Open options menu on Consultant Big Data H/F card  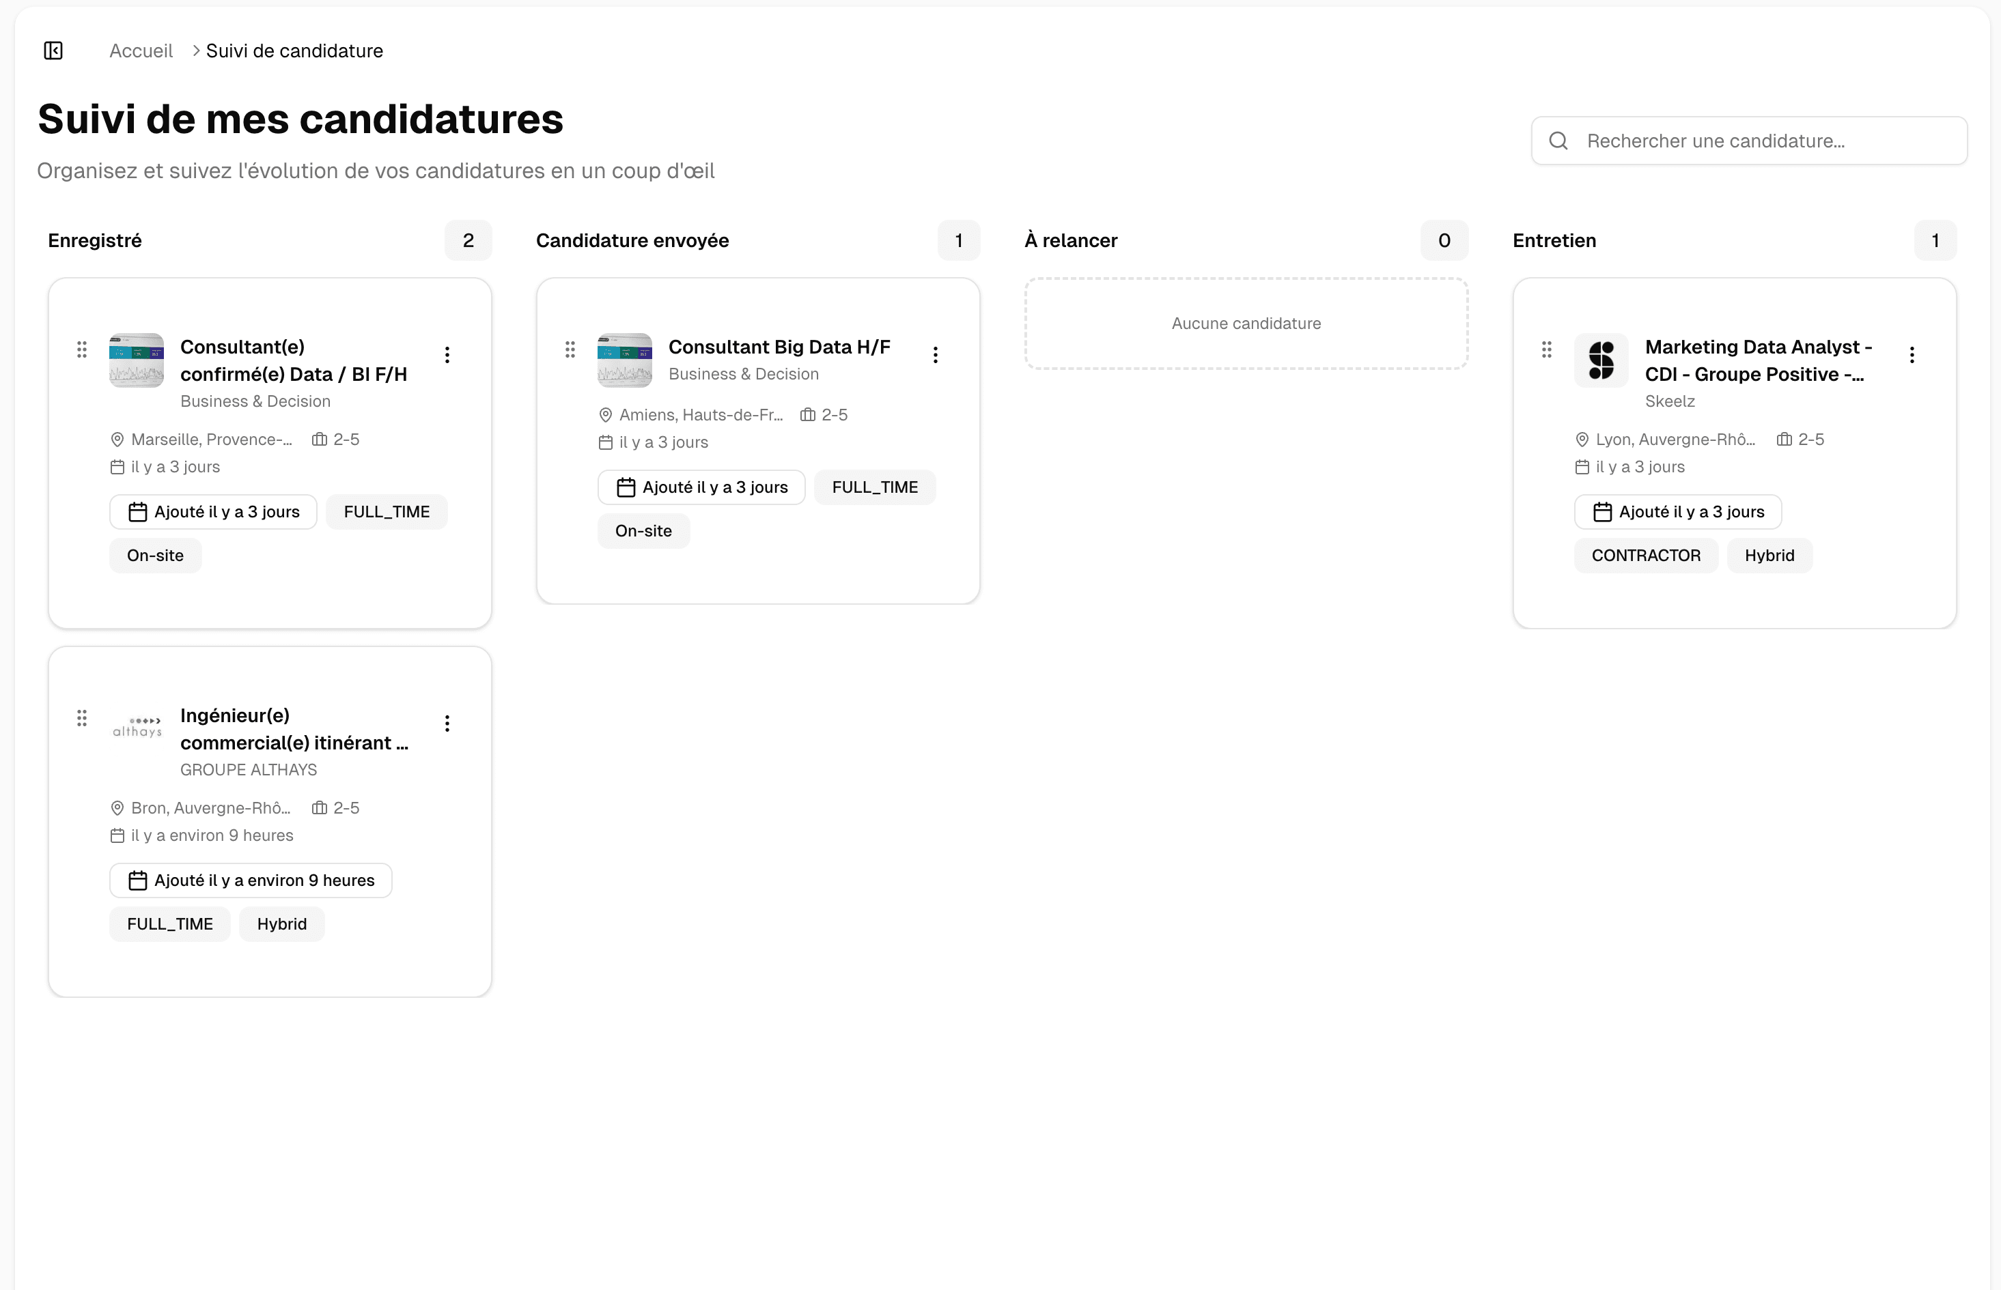[936, 354]
